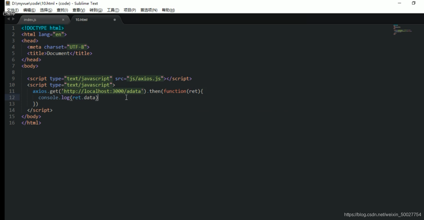Select line number 12 in the gutter
Screen dimensions: 424x220
[12, 98]
